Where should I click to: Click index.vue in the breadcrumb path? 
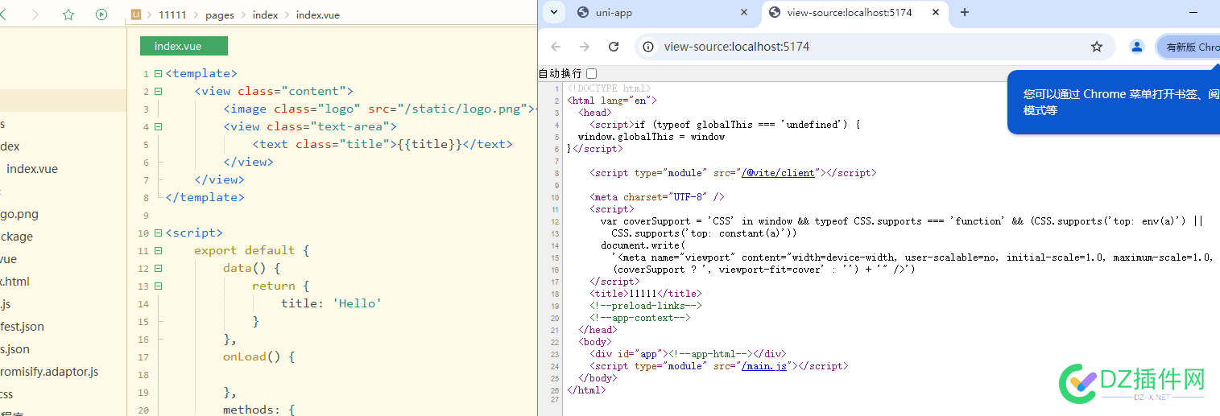[318, 14]
